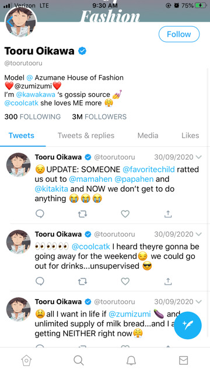210x373 pixels.
Task: Expand options chevron on milk bread tweet
Action: (x=198, y=302)
